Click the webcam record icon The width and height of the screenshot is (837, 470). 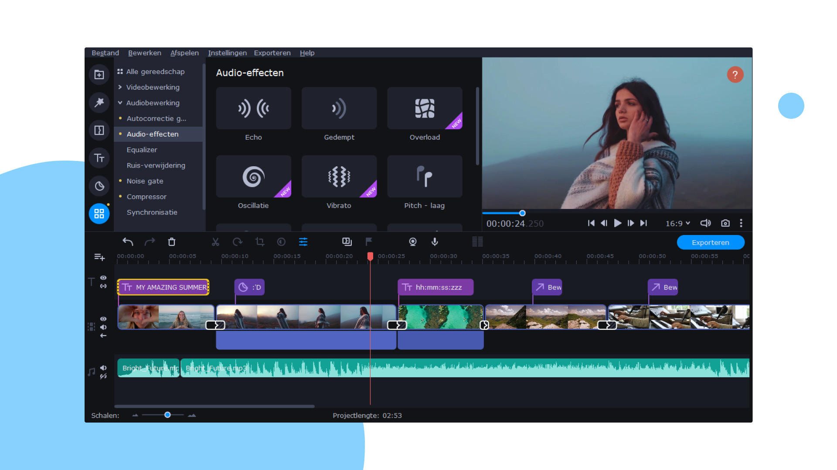(412, 242)
